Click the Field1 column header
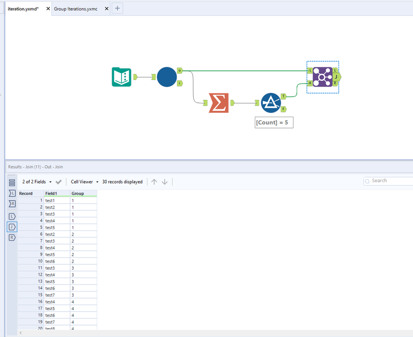Screen dimensions: 413x337 tap(57, 193)
